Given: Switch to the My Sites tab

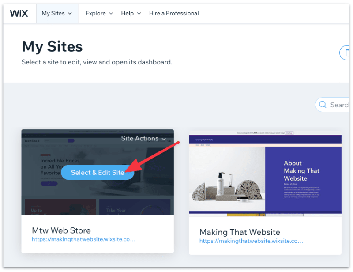Looking at the screenshot, I should pyautogui.click(x=53, y=13).
